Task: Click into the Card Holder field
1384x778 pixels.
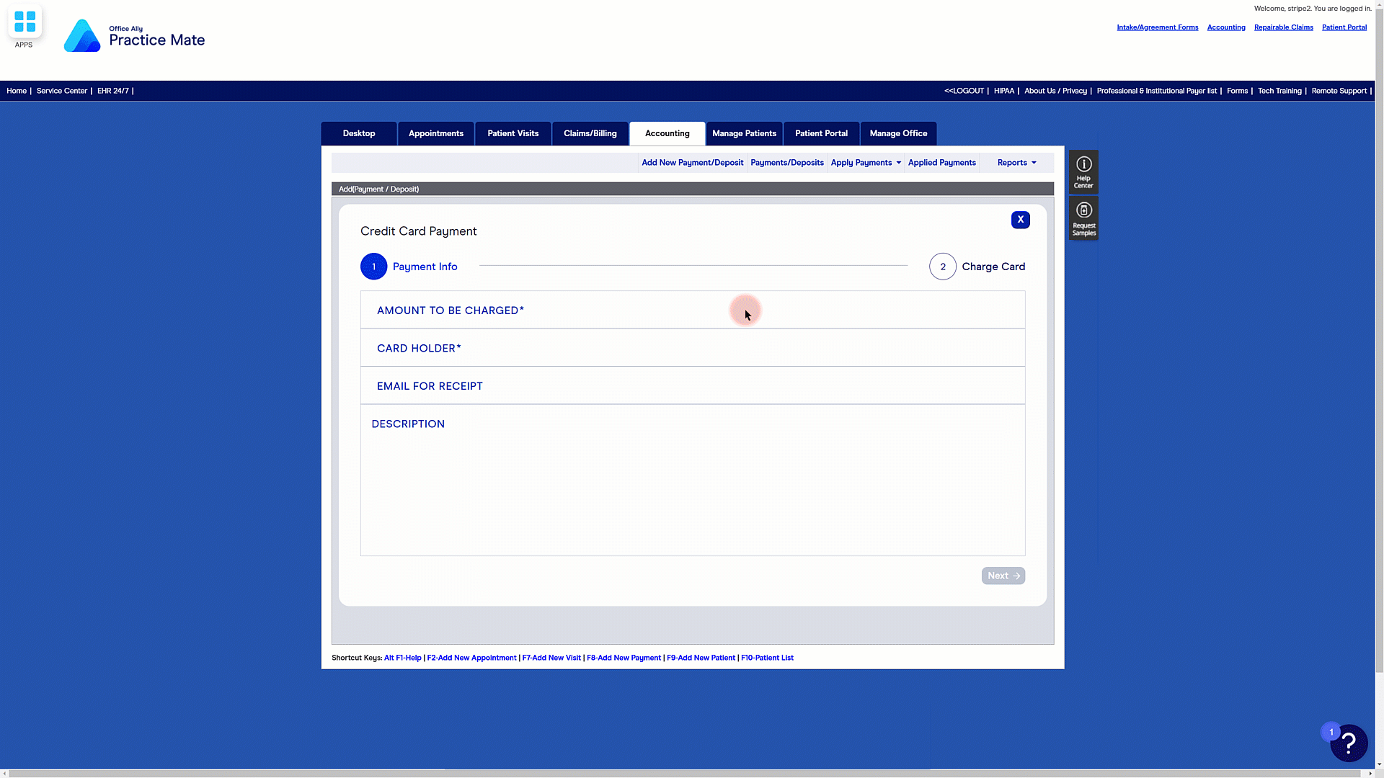Action: point(692,348)
